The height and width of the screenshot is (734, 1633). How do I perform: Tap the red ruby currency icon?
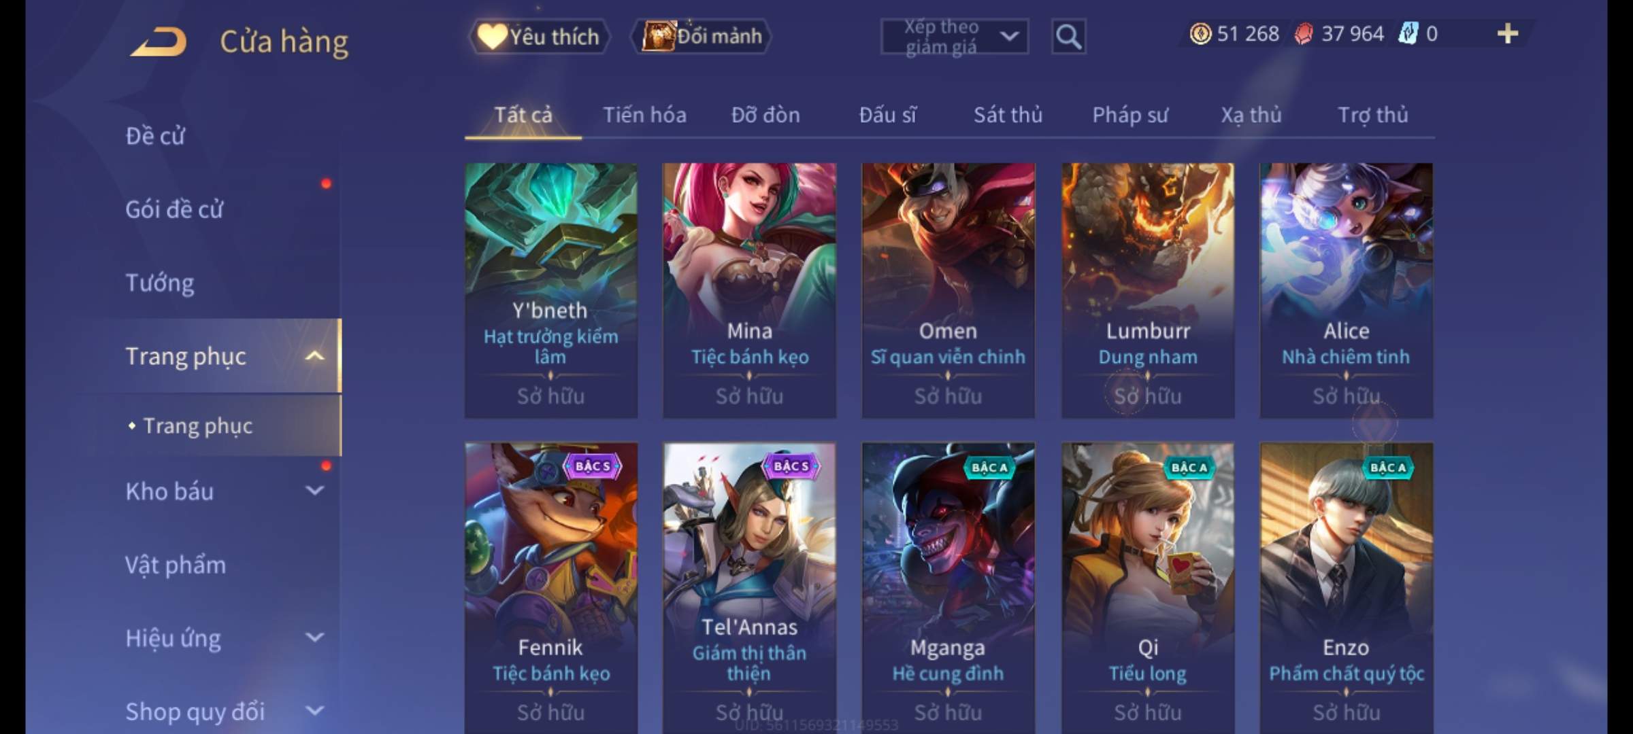pyautogui.click(x=1303, y=33)
